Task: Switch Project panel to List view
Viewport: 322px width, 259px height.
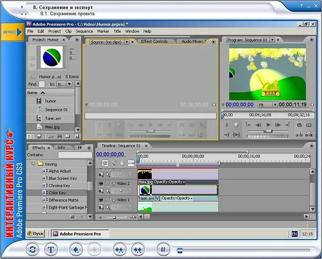Action: tap(31, 136)
